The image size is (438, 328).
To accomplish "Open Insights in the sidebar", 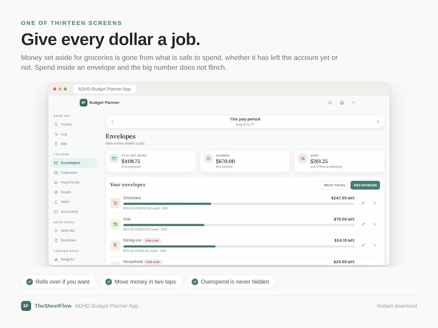I will tap(74, 259).
